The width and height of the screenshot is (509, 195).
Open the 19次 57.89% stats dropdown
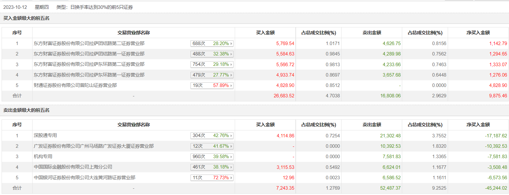pos(212,85)
